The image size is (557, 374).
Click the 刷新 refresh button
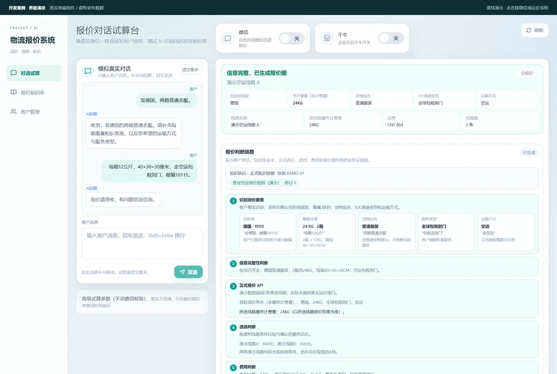(x=534, y=30)
